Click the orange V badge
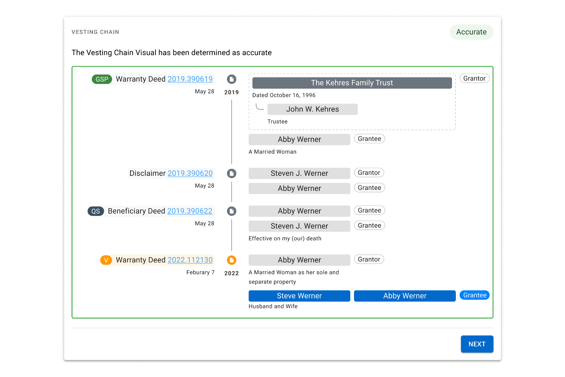565x377 pixels. pos(106,260)
